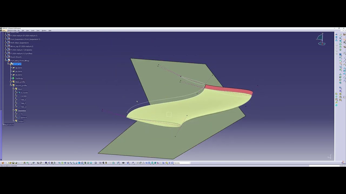The width and height of the screenshot is (346, 194).
Task: Click the Select arrow tool in right toolbar
Action: point(344,39)
